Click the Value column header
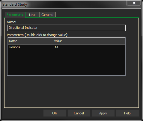This screenshot has height=121, width=143. (x=75, y=41)
